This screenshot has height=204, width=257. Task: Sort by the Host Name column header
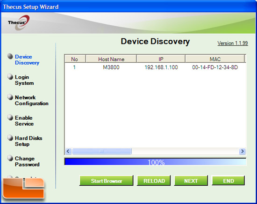pyautogui.click(x=111, y=59)
